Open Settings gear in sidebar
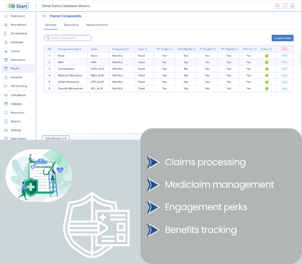Image resolution: width=302 pixels, height=264 pixels. pyautogui.click(x=6, y=130)
